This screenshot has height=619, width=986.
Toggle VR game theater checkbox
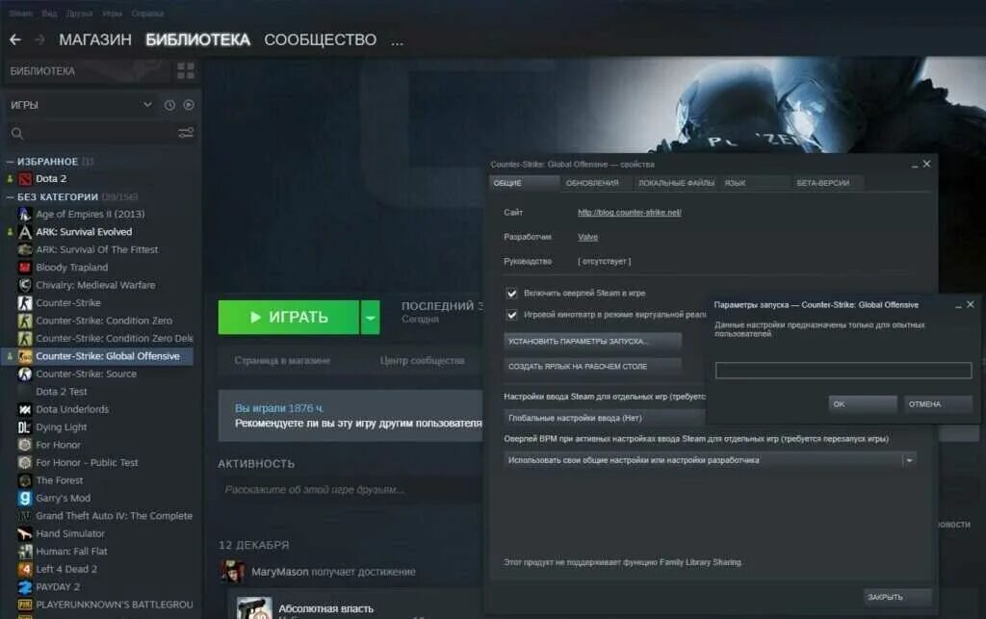512,315
